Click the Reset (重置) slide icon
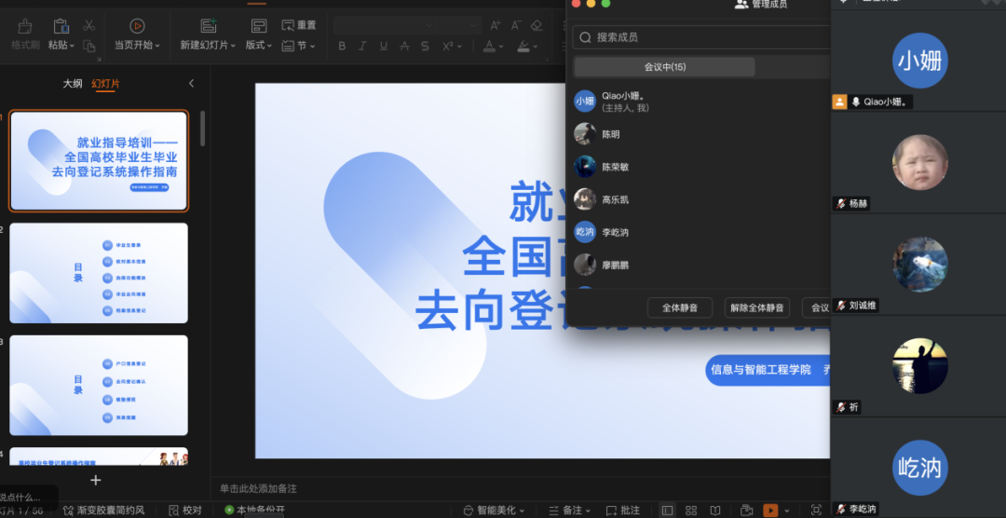1006x518 pixels. (x=299, y=25)
